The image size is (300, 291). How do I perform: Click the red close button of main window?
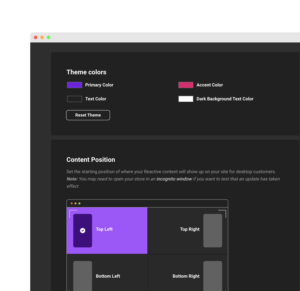point(36,37)
